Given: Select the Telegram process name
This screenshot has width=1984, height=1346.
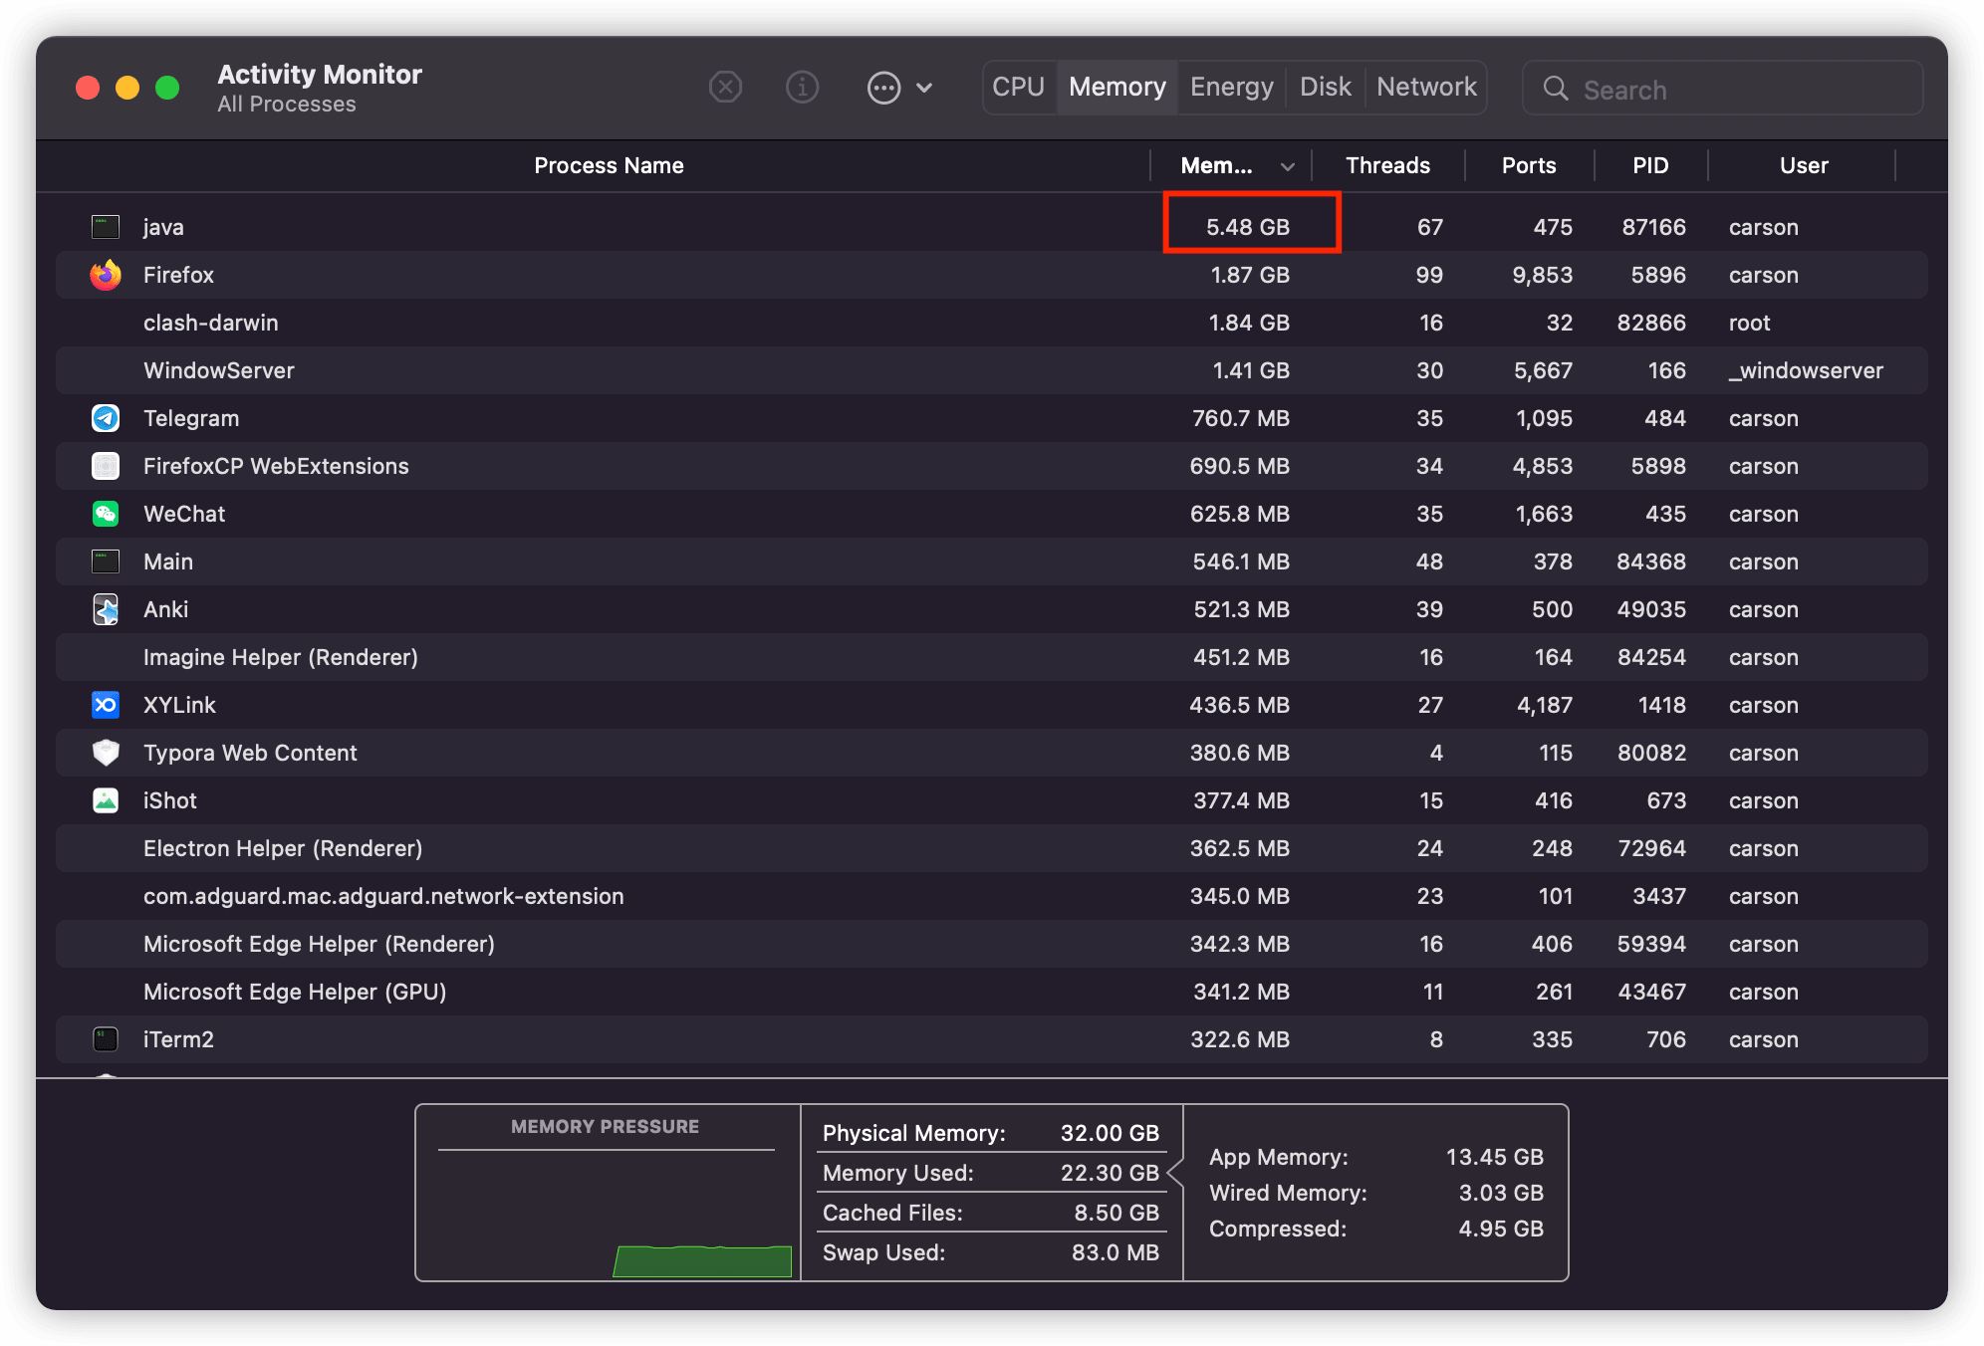Looking at the screenshot, I should (x=191, y=418).
